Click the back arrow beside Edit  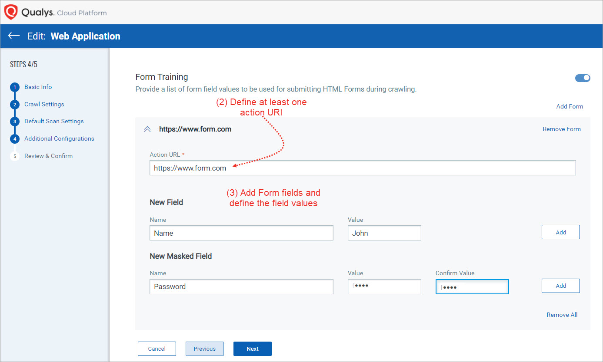point(14,36)
